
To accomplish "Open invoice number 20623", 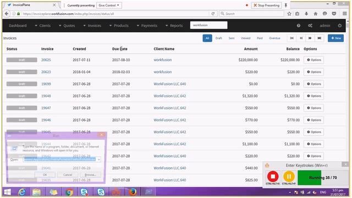I will point(46,72).
